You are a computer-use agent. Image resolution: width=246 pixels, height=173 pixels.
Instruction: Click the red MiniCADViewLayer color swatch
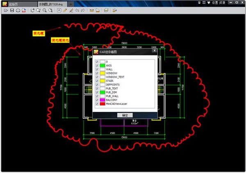coord(102,104)
